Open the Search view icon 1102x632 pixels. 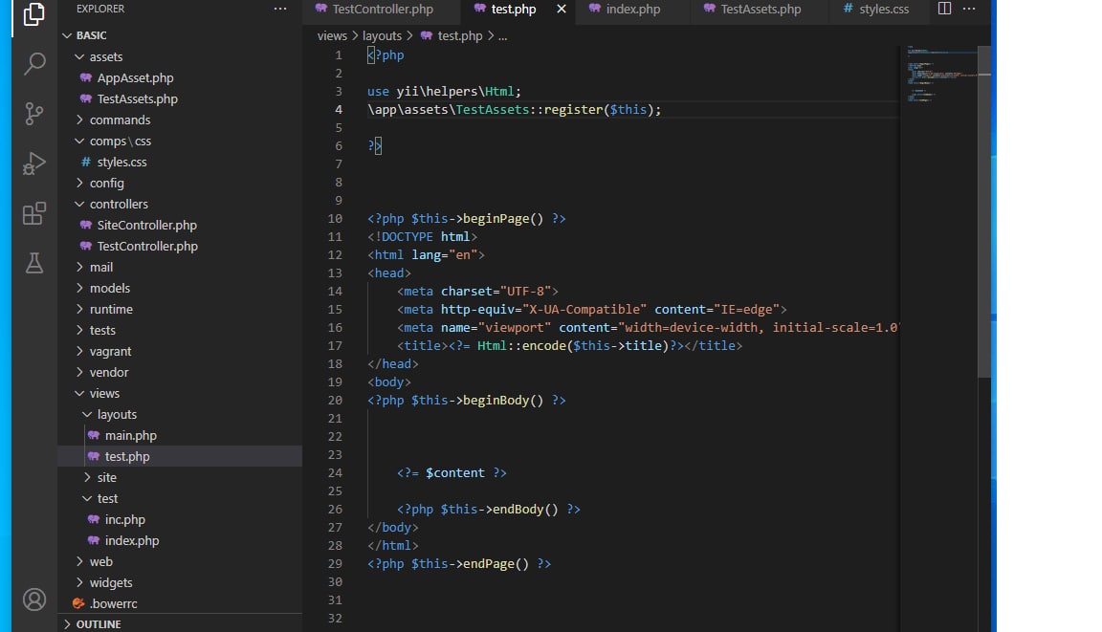pyautogui.click(x=33, y=64)
